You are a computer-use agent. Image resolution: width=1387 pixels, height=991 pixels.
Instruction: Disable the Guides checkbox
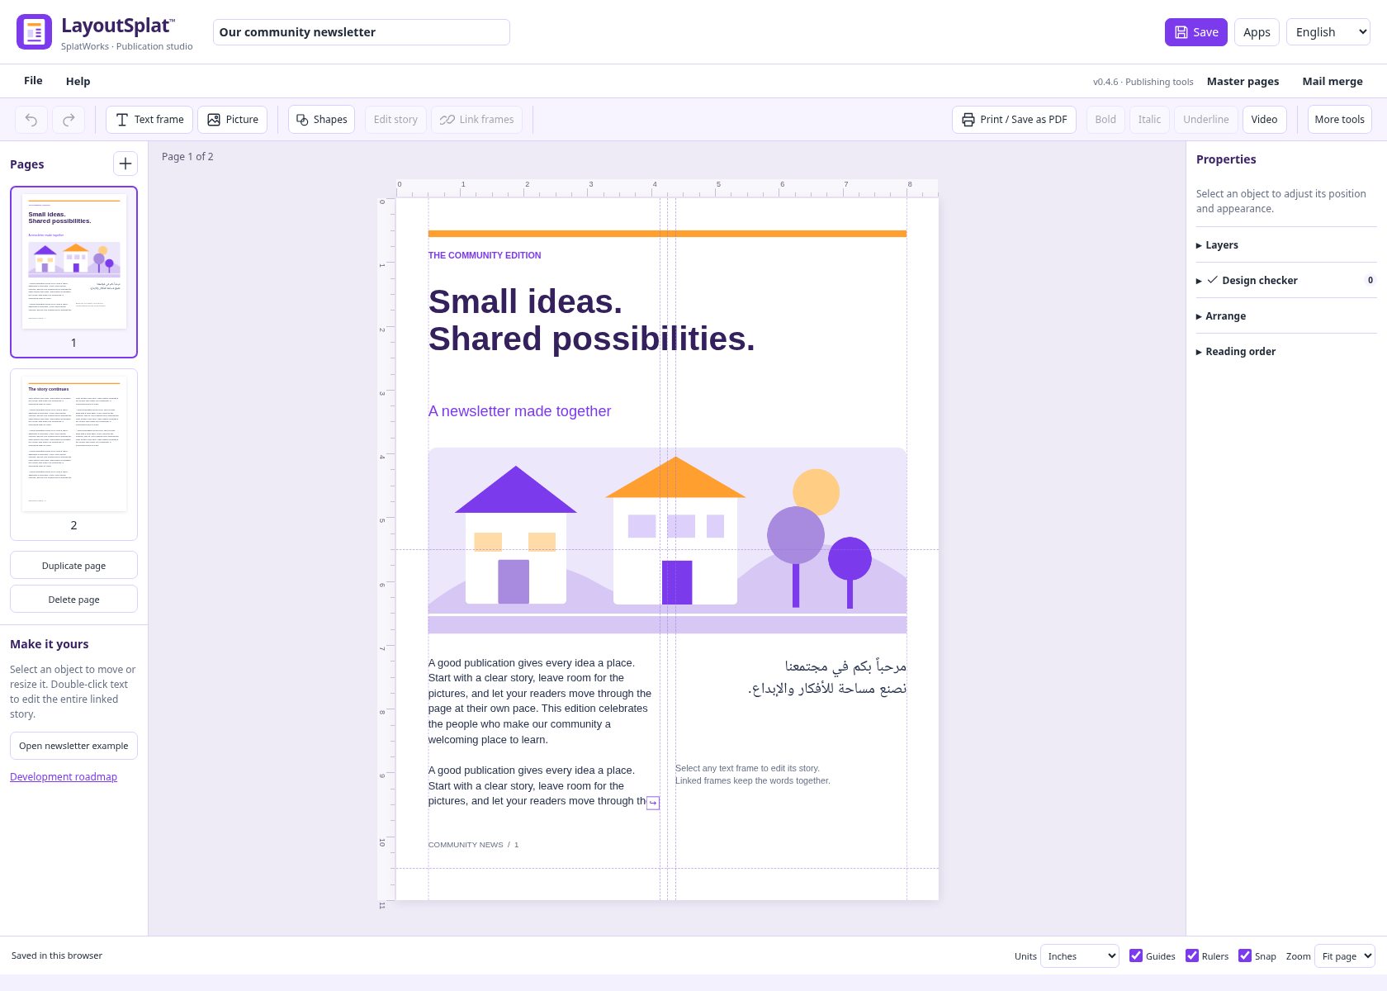pos(1136,955)
